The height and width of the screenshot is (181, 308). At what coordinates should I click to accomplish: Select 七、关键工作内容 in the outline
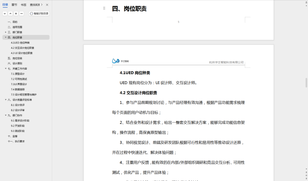tap(17, 69)
